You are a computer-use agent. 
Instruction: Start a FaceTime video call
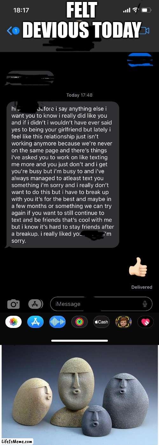[x=145, y=31]
